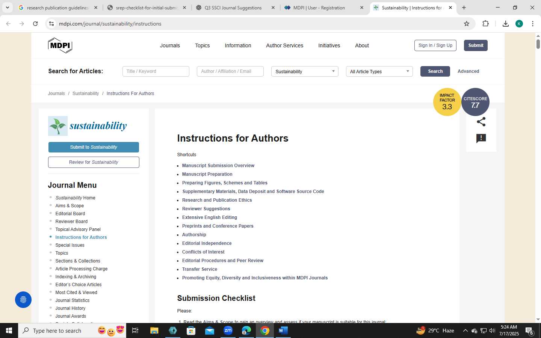Click Sustainability breadcrumb link
541x338 pixels.
[86, 94]
